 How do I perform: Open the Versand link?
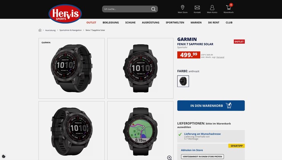[220, 57]
